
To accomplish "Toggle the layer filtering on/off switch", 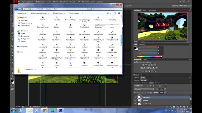I will [x=165, y=86].
